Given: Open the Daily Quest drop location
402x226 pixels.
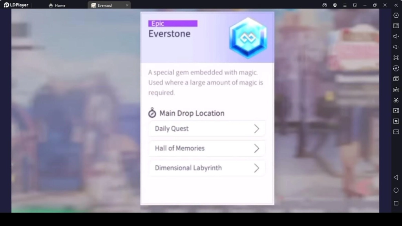Looking at the screenshot, I should point(207,129).
